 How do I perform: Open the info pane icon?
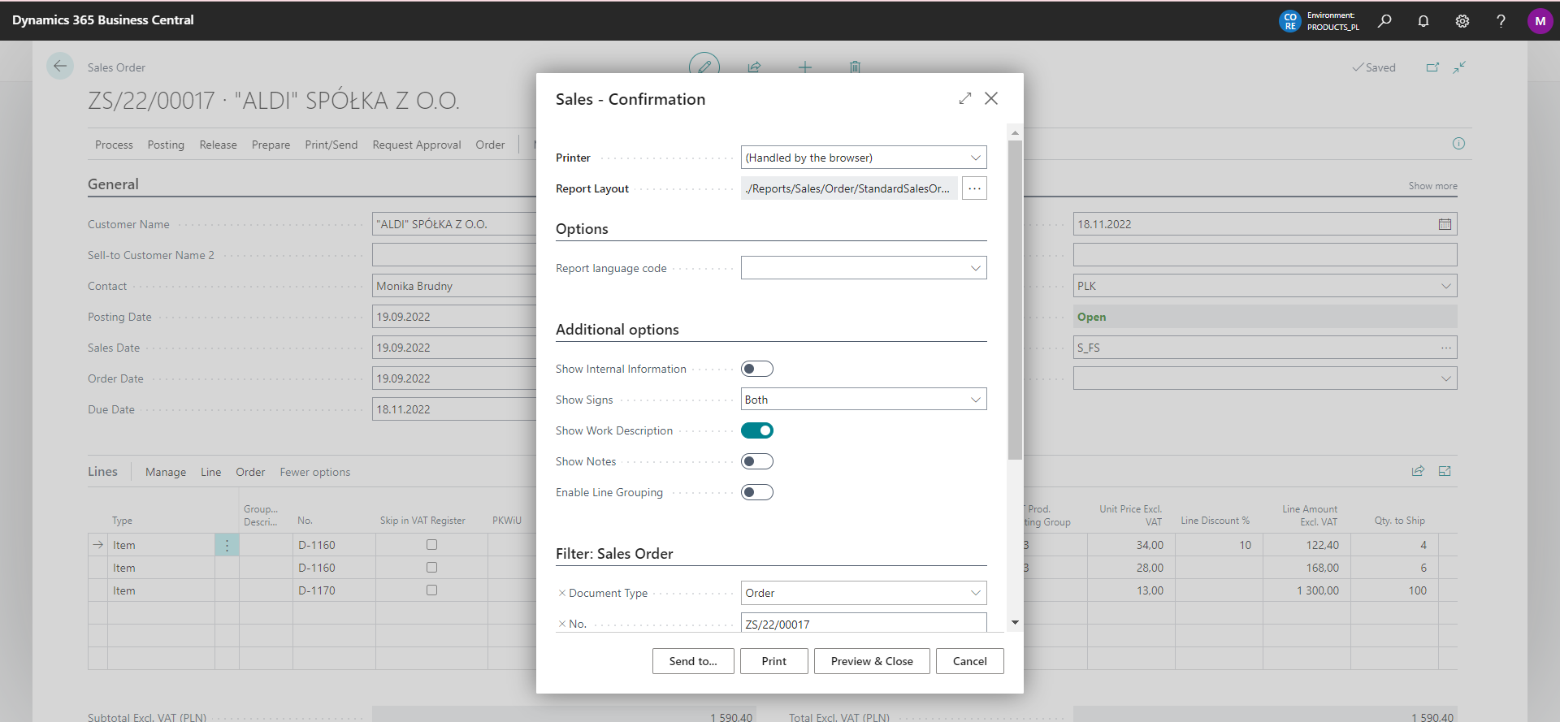(x=1458, y=144)
